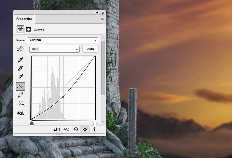Pick the white point eyedropper
Image resolution: width=232 pixels, height=158 pixels.
20,77
